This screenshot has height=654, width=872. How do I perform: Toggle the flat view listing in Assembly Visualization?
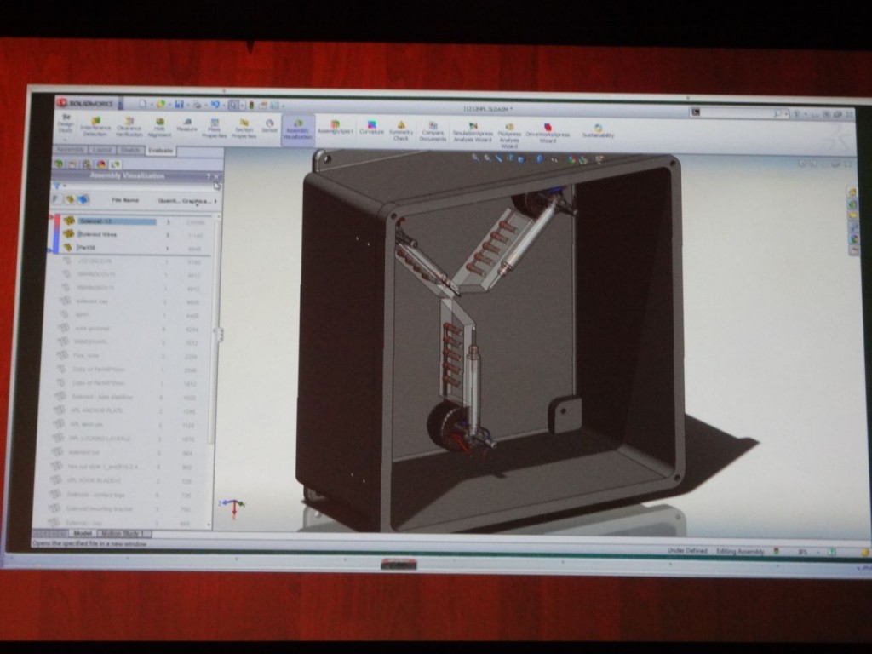tap(56, 199)
